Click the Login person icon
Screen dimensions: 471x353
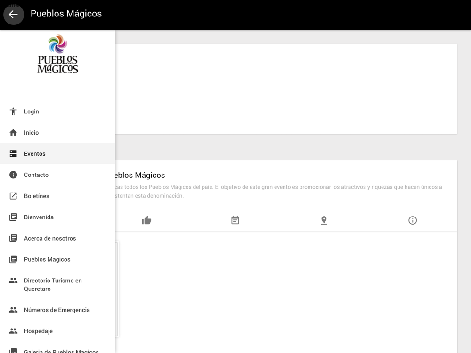click(x=13, y=112)
